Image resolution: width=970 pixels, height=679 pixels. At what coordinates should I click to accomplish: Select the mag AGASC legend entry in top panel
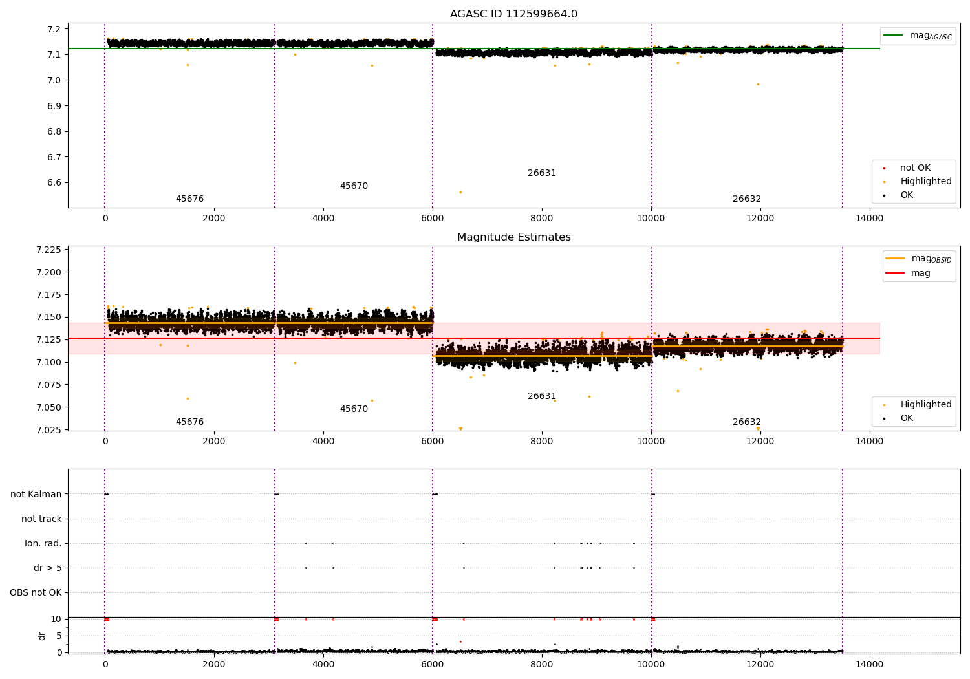pos(918,36)
